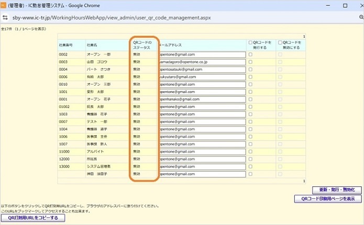
Task: Click the '全17件 (1/1ページを表示)' record count
Action: (x=24, y=29)
